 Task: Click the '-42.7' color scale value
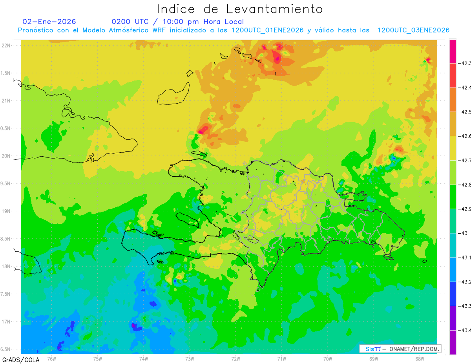[464, 161]
